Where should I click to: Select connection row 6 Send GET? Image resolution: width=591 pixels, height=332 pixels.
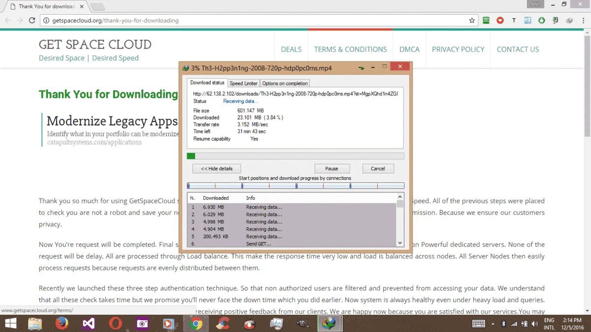[x=292, y=243]
